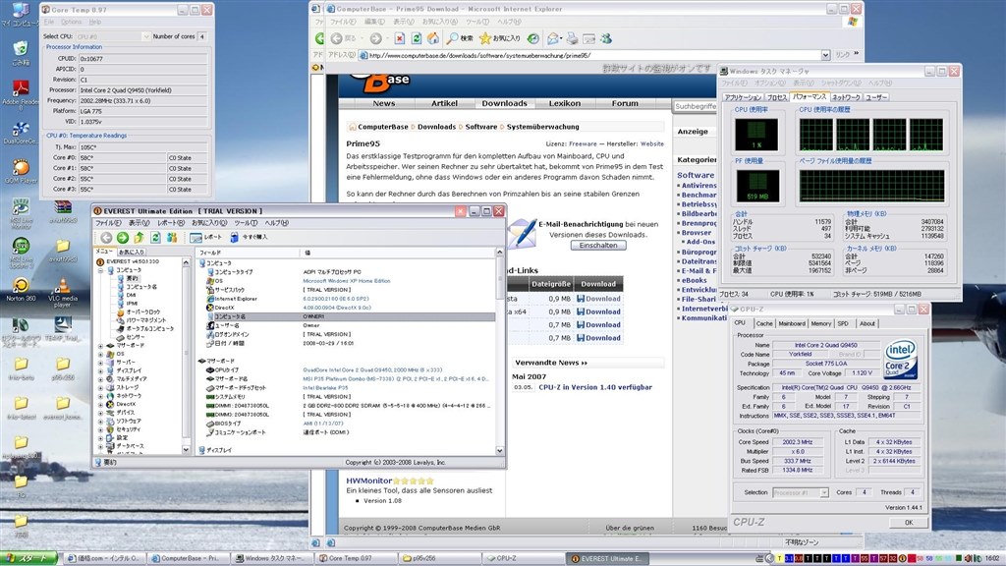The image size is (1006, 566).
Task: Click Home icon in Internet Explorer toolbar
Action: tap(433, 38)
